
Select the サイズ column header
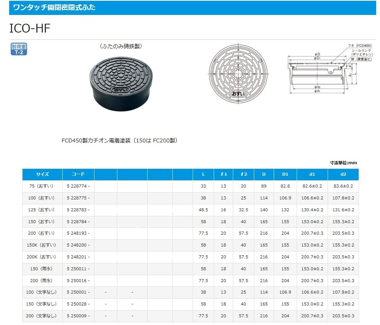coord(42,174)
